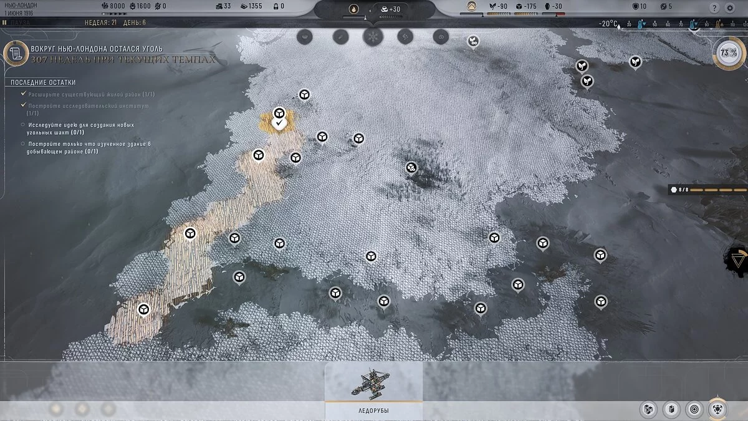Viewport: 748px width, 421px height.
Task: Click the -175 resource deficit indicator
Action: pyautogui.click(x=525, y=6)
